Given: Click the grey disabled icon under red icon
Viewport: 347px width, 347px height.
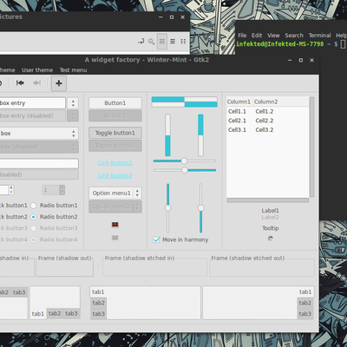Looking at the screenshot, I should tap(115, 238).
